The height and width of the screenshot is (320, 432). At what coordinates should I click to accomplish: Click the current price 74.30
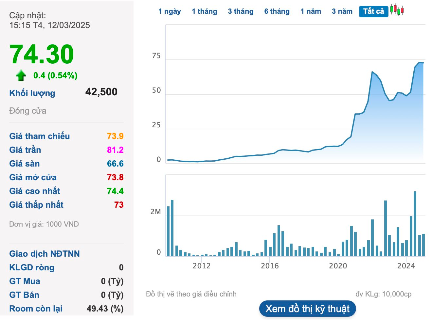pos(42,54)
